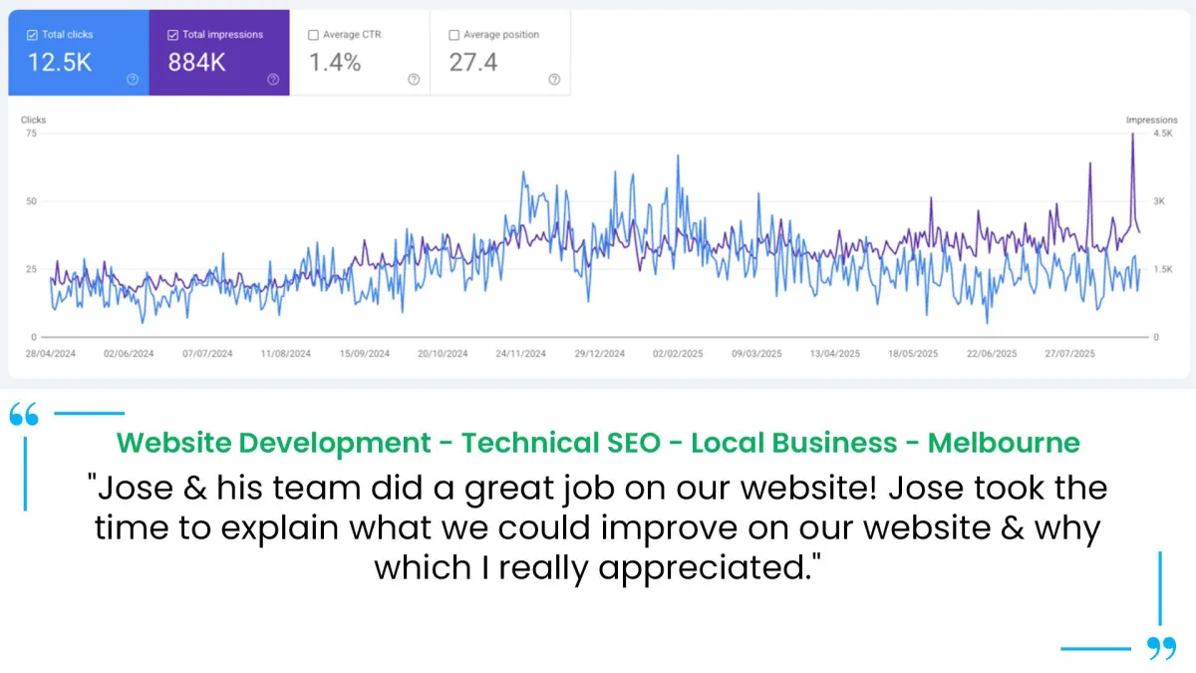Screen dimensions: 1196x673
Task: Click the 28/04/2024 start date label
Action: (x=49, y=354)
